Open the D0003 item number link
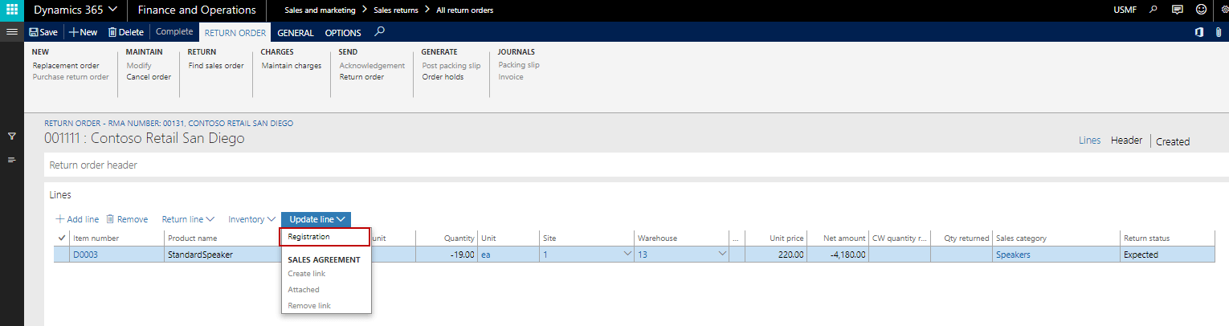This screenshot has width=1229, height=326. pyautogui.click(x=85, y=255)
